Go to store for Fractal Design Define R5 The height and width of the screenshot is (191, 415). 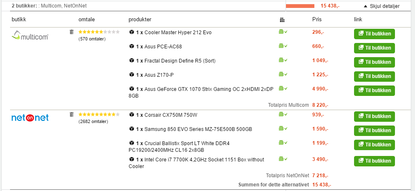(374, 62)
